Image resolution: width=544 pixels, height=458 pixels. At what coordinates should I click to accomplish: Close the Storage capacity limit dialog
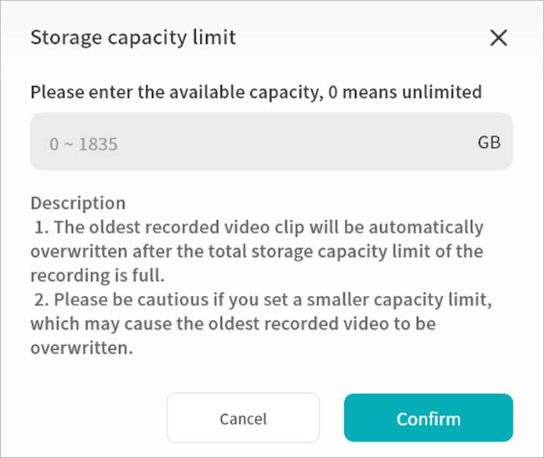pos(499,38)
